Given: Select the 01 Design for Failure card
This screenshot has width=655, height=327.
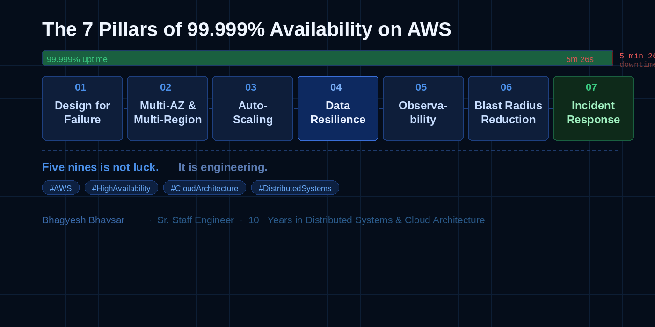Looking at the screenshot, I should point(82,108).
